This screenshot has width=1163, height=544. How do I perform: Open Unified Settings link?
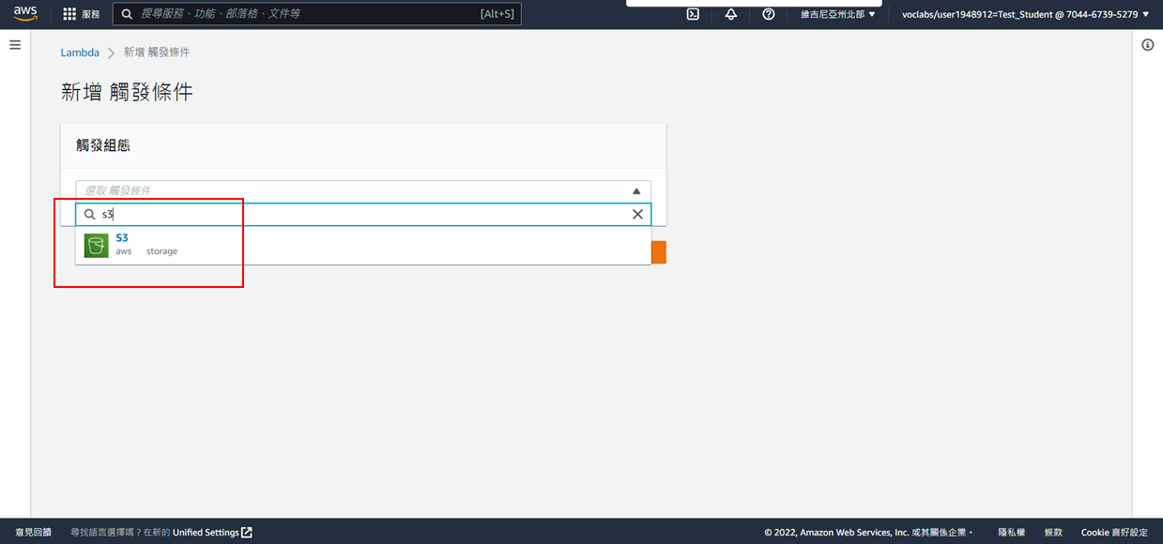pos(212,532)
